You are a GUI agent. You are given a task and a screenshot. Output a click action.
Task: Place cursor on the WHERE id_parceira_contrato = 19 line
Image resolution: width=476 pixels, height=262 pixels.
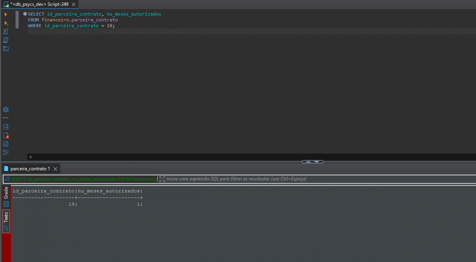(71, 25)
